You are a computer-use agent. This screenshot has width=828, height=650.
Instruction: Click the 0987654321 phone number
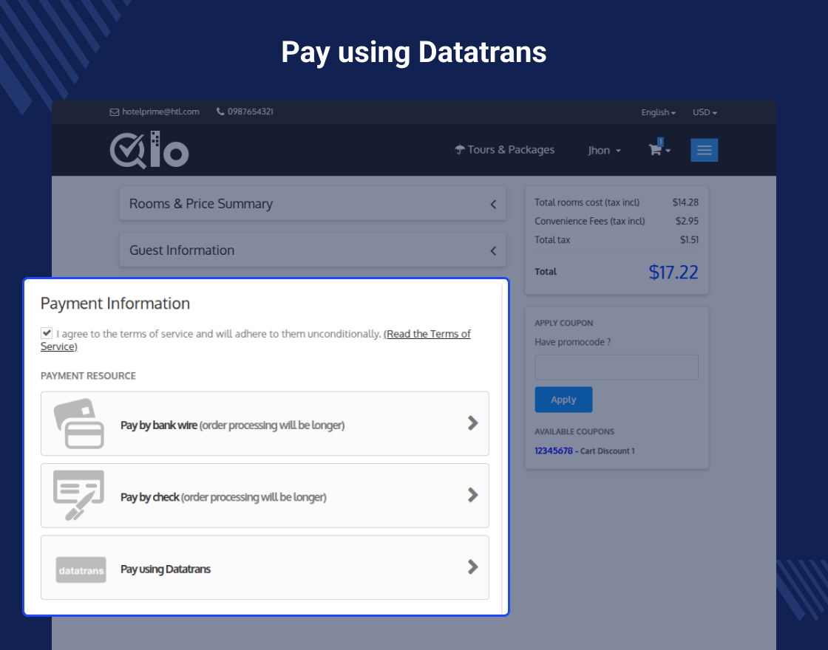(251, 112)
